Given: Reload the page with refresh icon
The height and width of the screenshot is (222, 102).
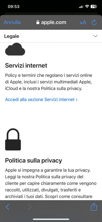Looking at the screenshot, I should pyautogui.click(x=94, y=22).
